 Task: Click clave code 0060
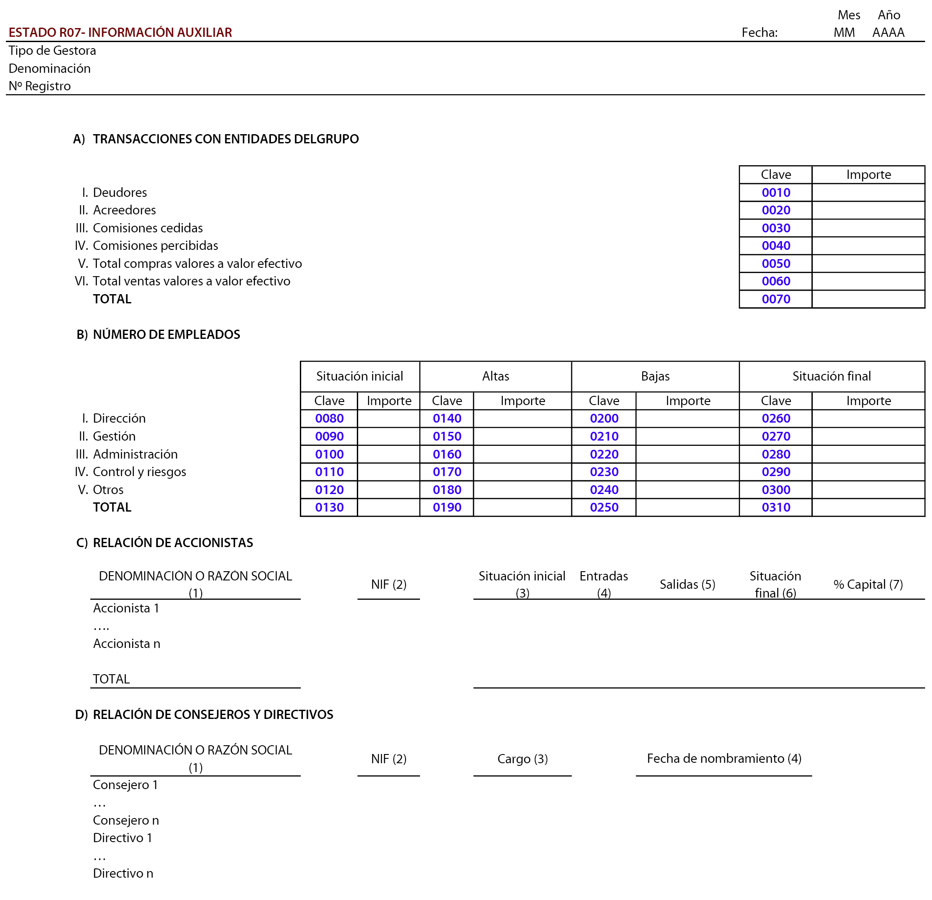(x=775, y=281)
